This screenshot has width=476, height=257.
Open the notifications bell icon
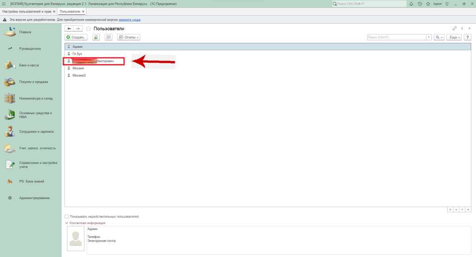click(412, 4)
